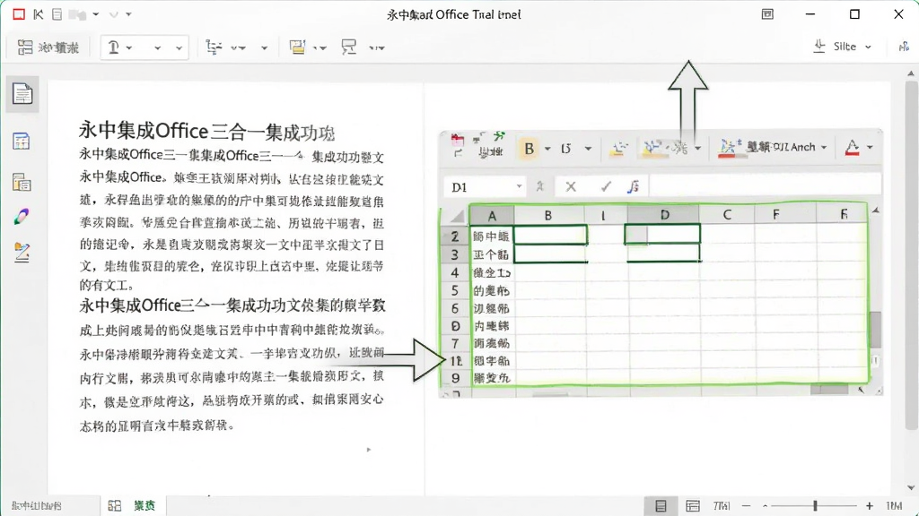Screen dimensions: 919x516
Task: Open the font color dropdown arrow
Action: [x=870, y=148]
